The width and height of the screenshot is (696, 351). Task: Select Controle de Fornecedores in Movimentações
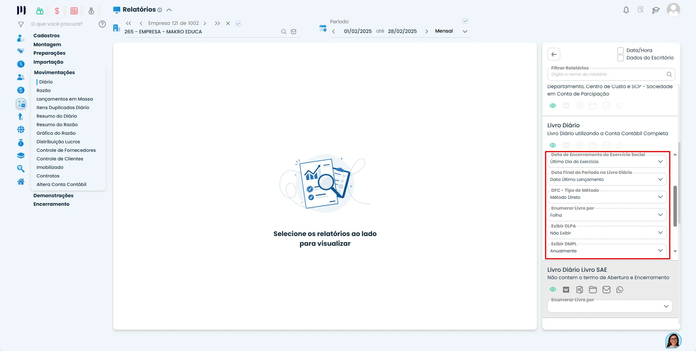point(66,150)
